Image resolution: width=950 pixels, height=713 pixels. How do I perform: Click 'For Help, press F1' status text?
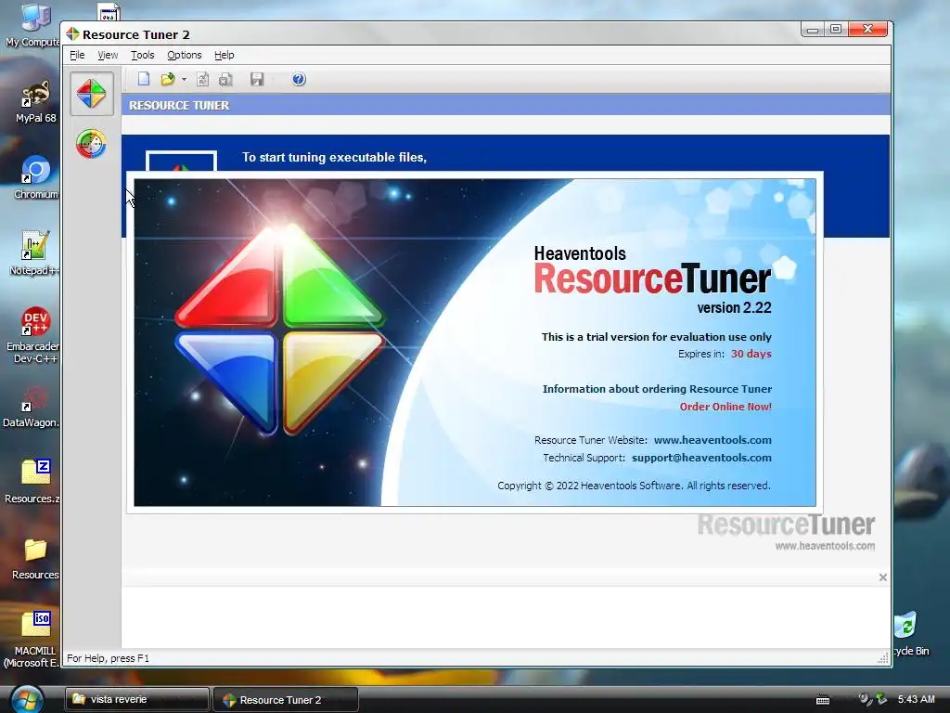(108, 658)
